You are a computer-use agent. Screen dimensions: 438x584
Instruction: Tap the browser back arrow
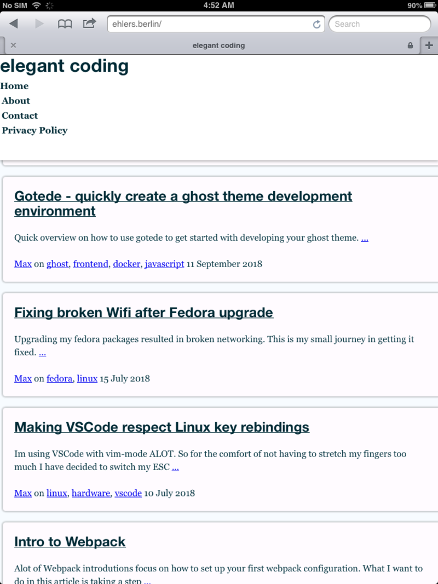coord(14,24)
